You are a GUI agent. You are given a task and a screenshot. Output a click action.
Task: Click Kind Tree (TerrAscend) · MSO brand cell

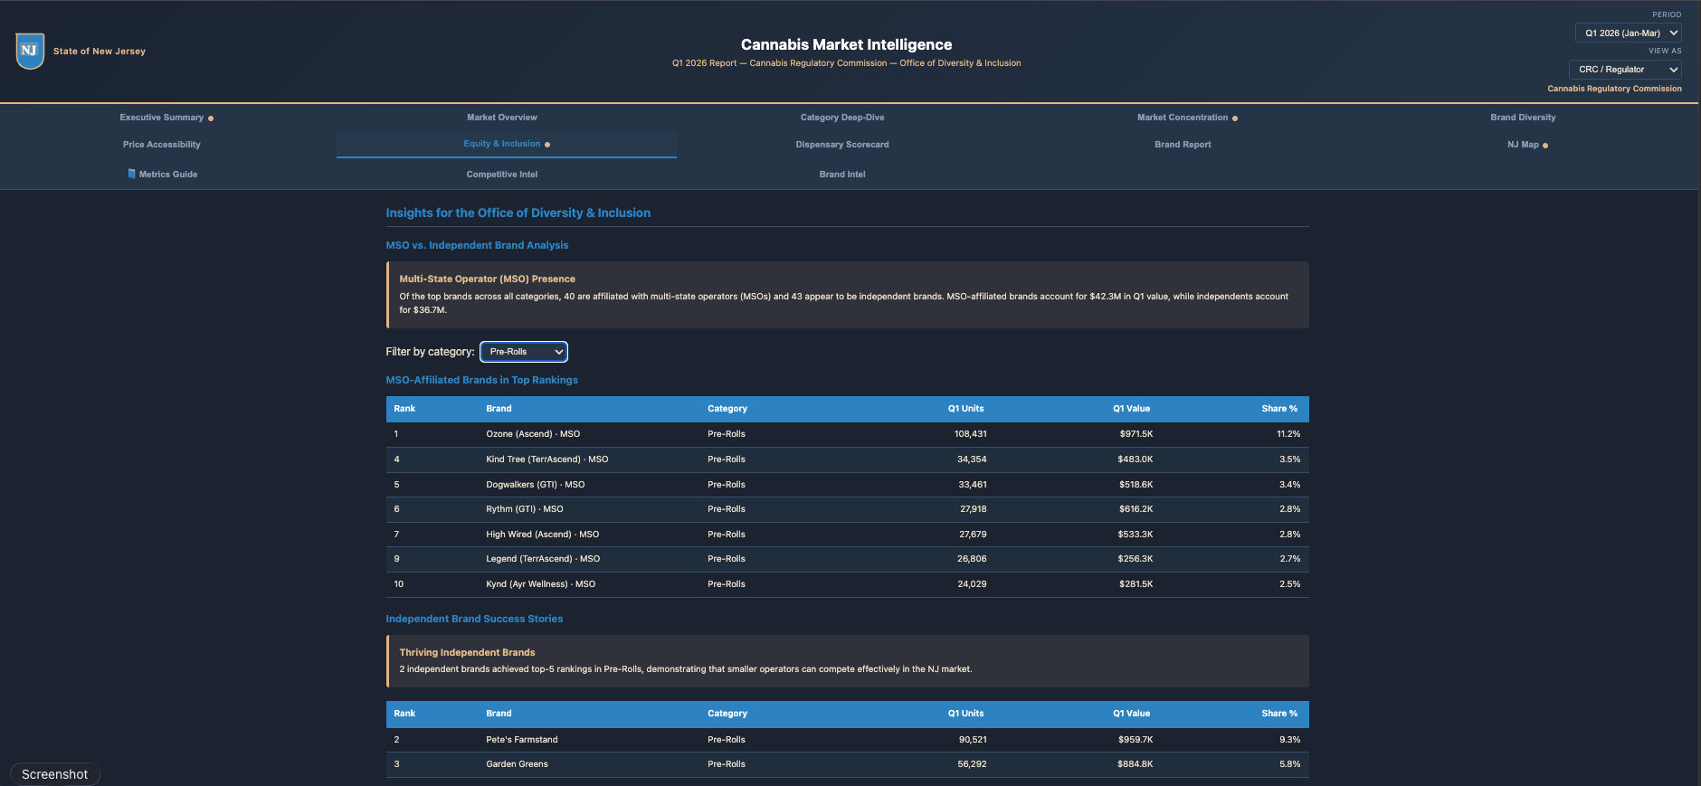[547, 459]
